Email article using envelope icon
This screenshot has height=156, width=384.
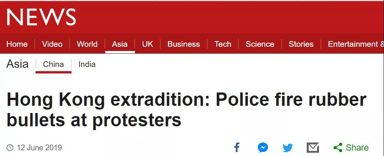(x=313, y=148)
